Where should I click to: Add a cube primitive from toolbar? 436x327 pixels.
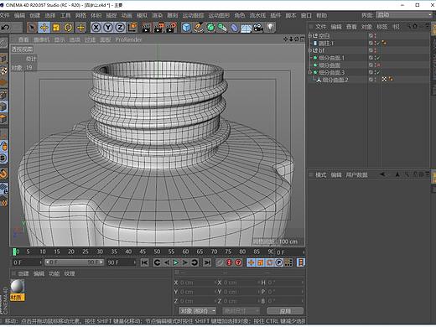pos(186,28)
